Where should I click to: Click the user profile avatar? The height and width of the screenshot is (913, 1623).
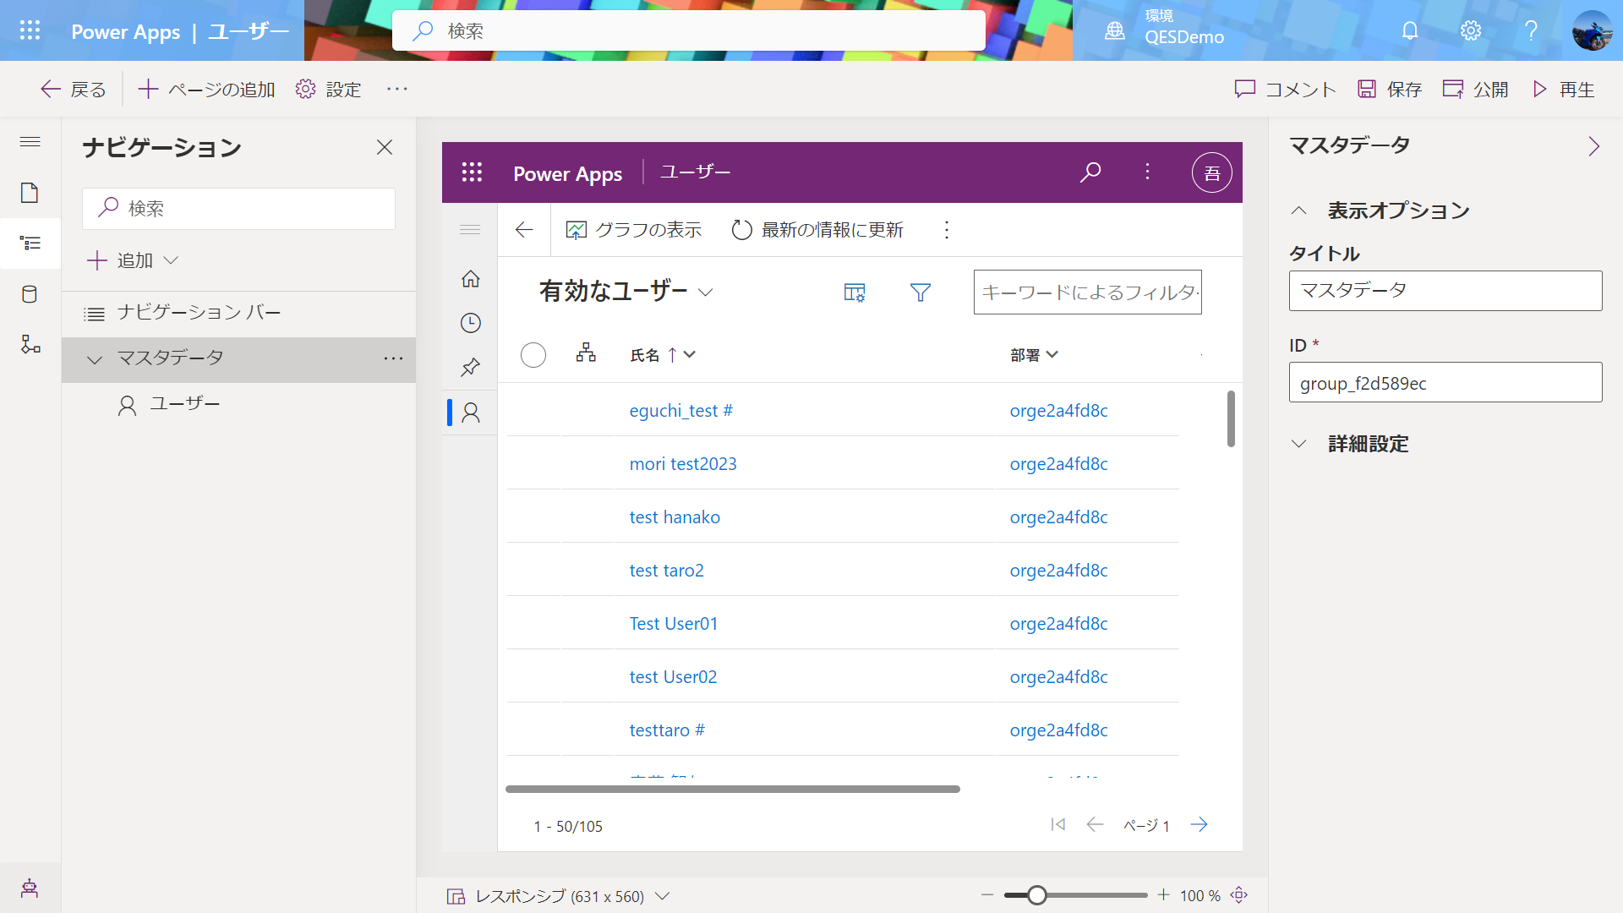pyautogui.click(x=1592, y=30)
